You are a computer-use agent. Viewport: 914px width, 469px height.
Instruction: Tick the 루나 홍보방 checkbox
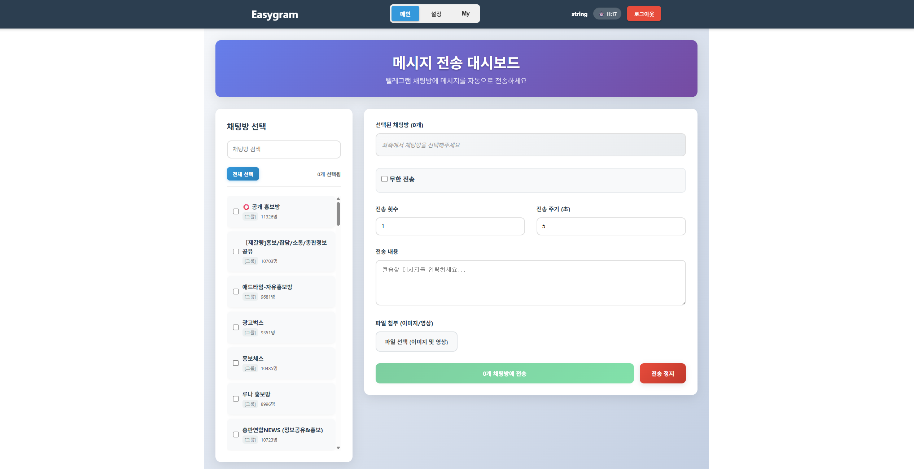(x=236, y=399)
